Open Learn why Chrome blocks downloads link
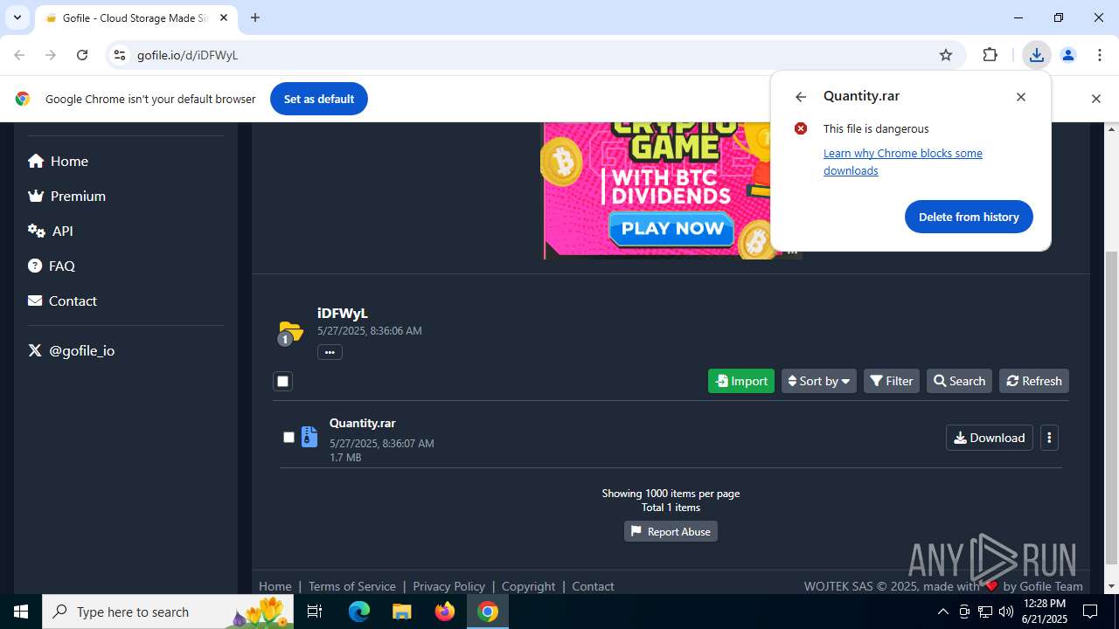This screenshot has width=1119, height=629. [903, 162]
